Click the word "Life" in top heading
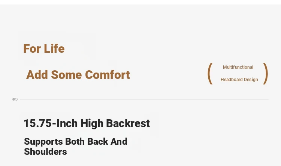The height and width of the screenshot is (166, 281). pos(54,49)
